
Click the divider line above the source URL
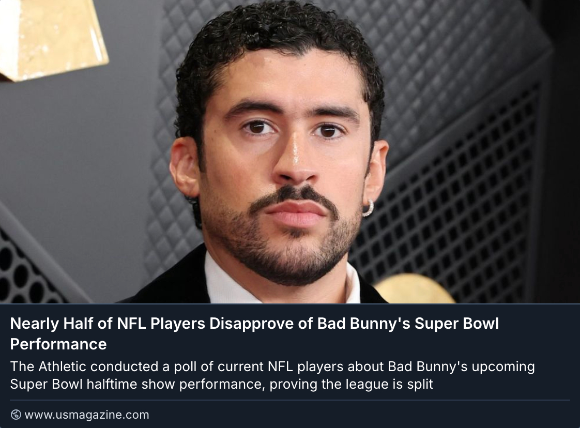289,400
